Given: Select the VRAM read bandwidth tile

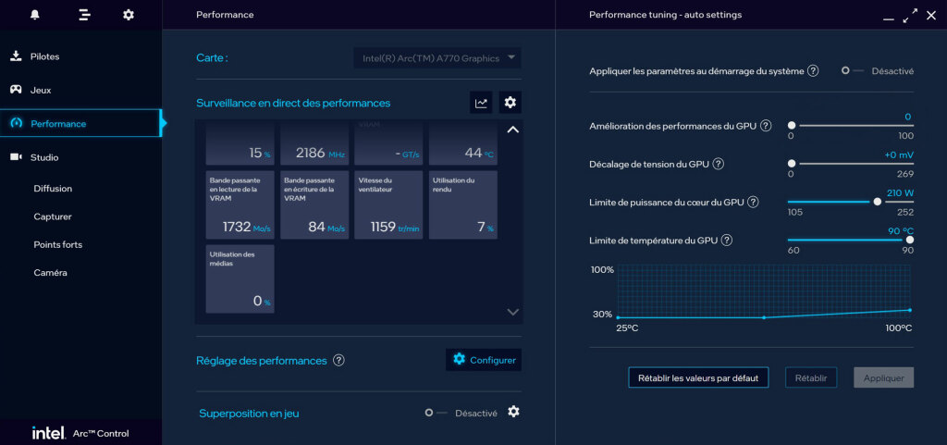Looking at the screenshot, I should pos(240,204).
